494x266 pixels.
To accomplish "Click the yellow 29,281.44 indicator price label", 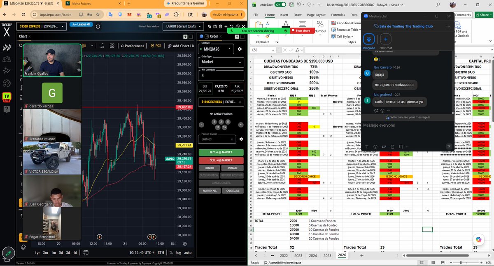I will click(x=184, y=145).
